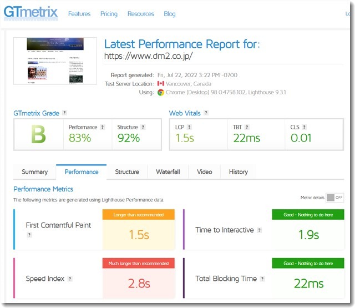Open the Video tab

pos(205,172)
